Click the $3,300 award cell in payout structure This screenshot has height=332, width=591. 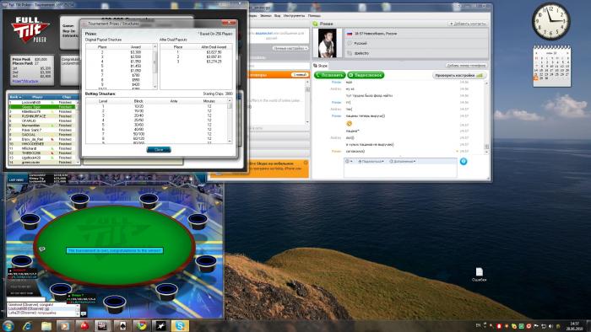pyautogui.click(x=136, y=52)
